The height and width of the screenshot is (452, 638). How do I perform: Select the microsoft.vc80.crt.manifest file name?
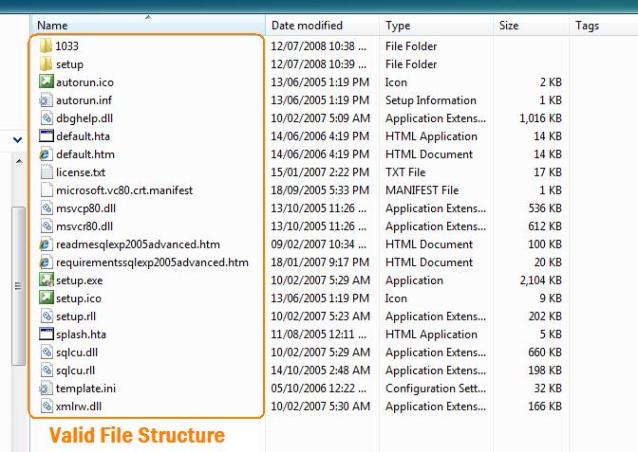124,190
